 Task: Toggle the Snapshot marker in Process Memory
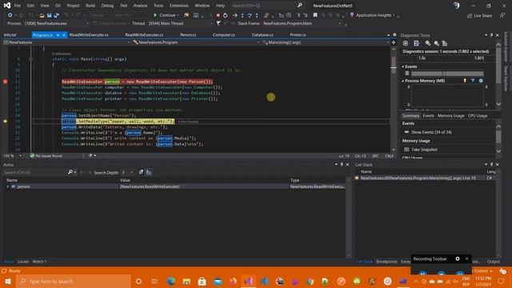coord(473,80)
